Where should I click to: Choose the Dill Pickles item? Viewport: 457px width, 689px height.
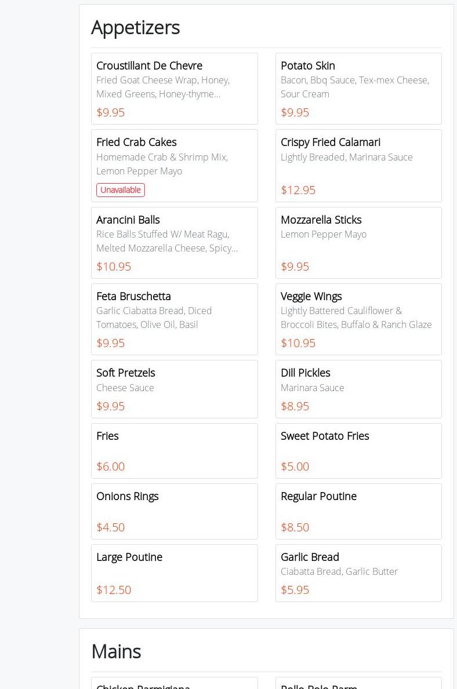point(358,389)
